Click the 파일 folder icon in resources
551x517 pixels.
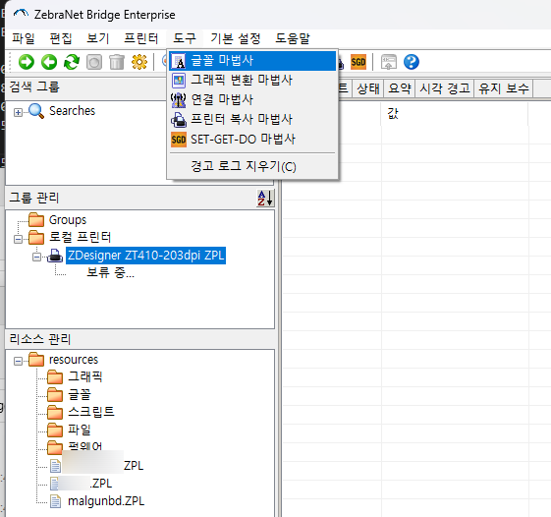pos(55,430)
